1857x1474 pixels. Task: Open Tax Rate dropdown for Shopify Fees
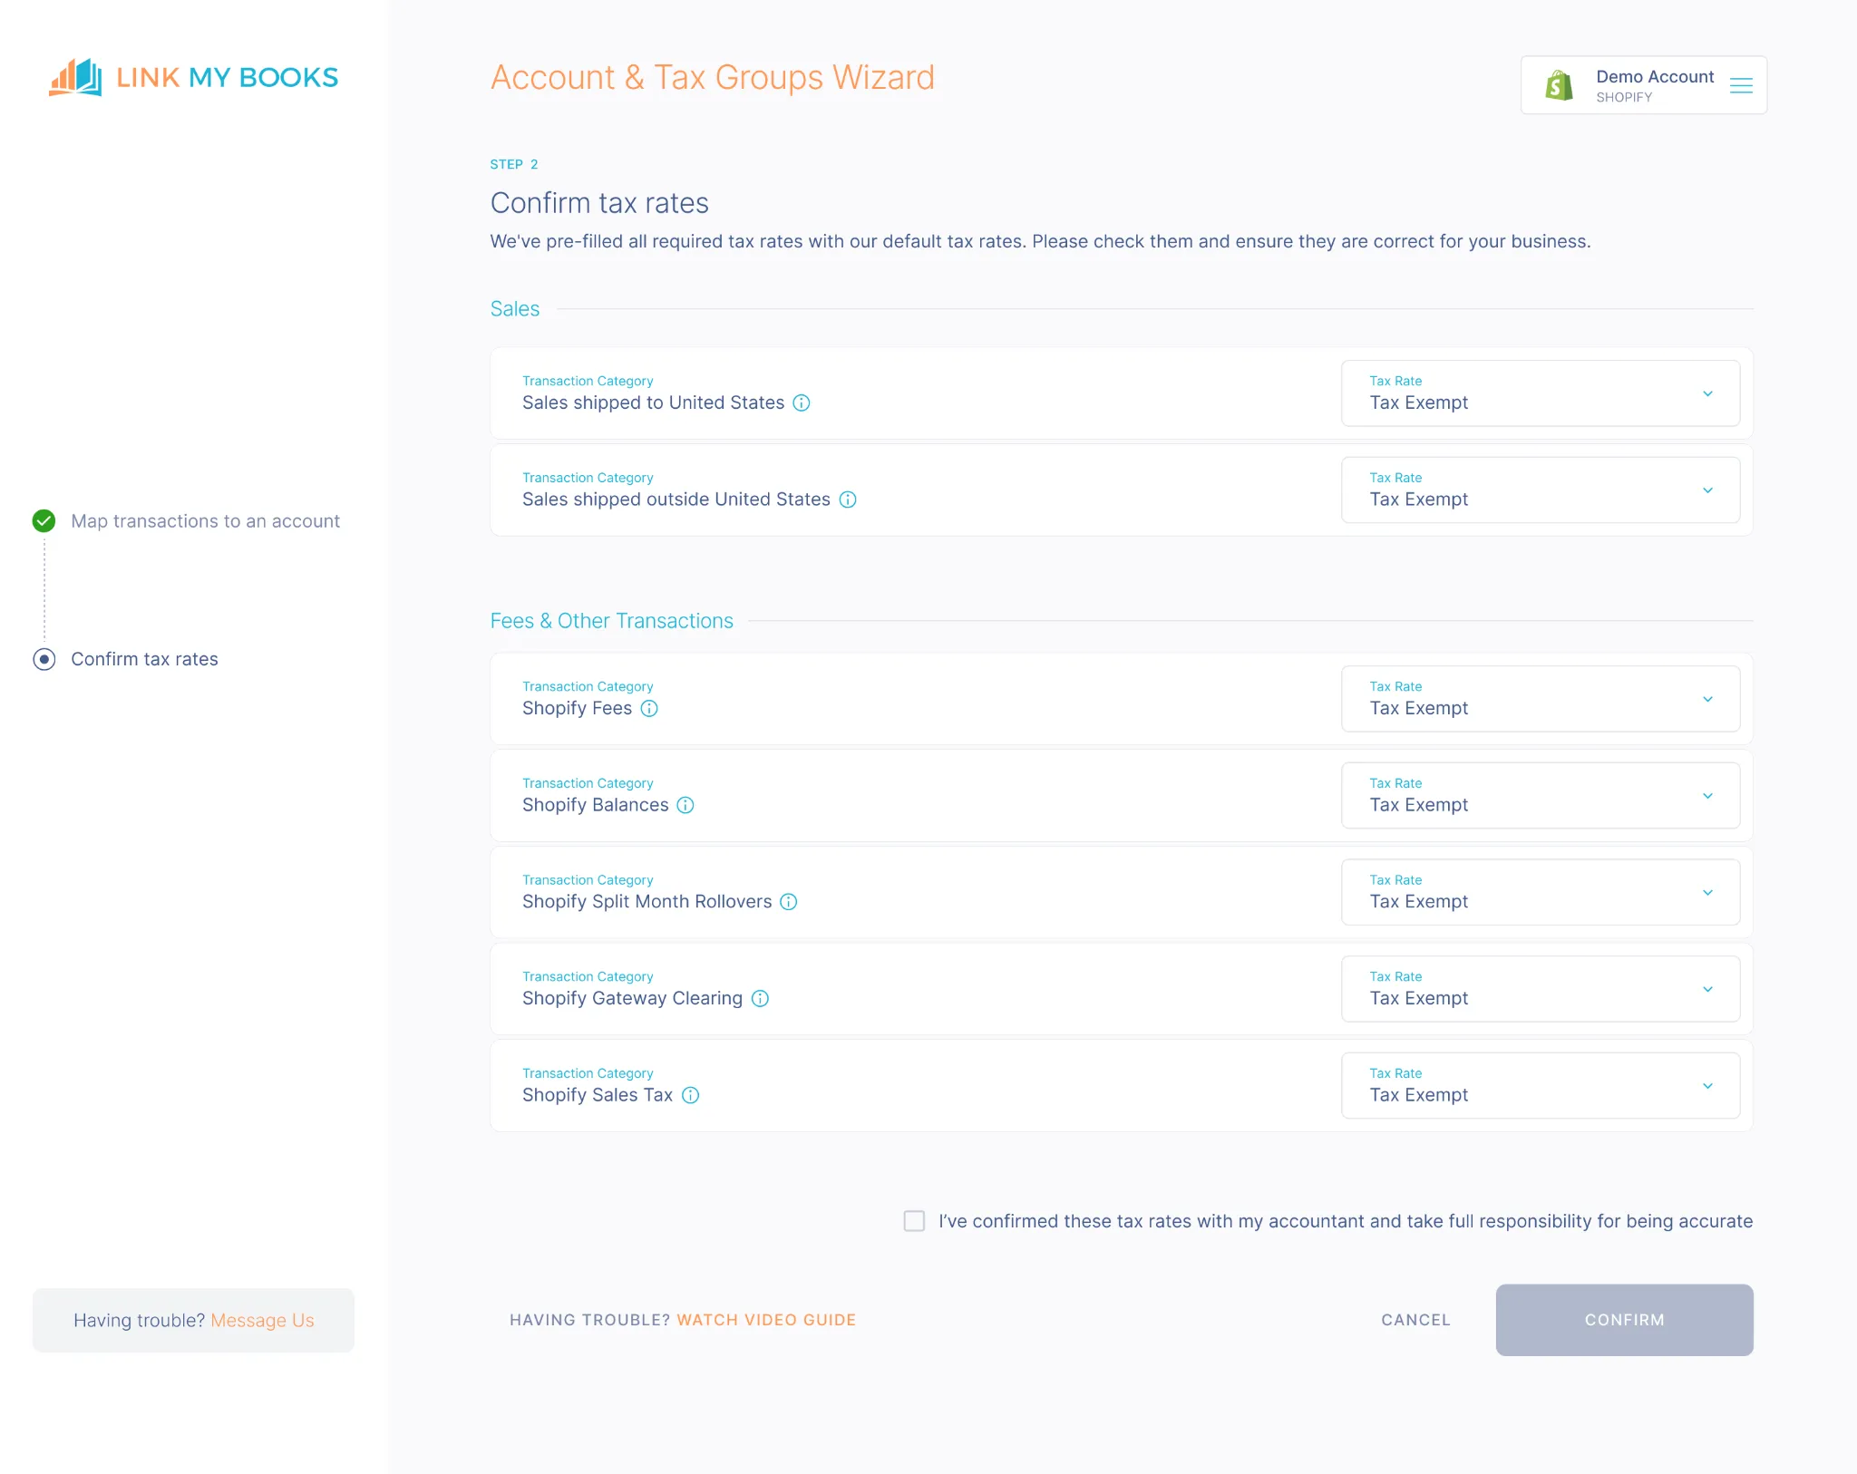[1540, 699]
